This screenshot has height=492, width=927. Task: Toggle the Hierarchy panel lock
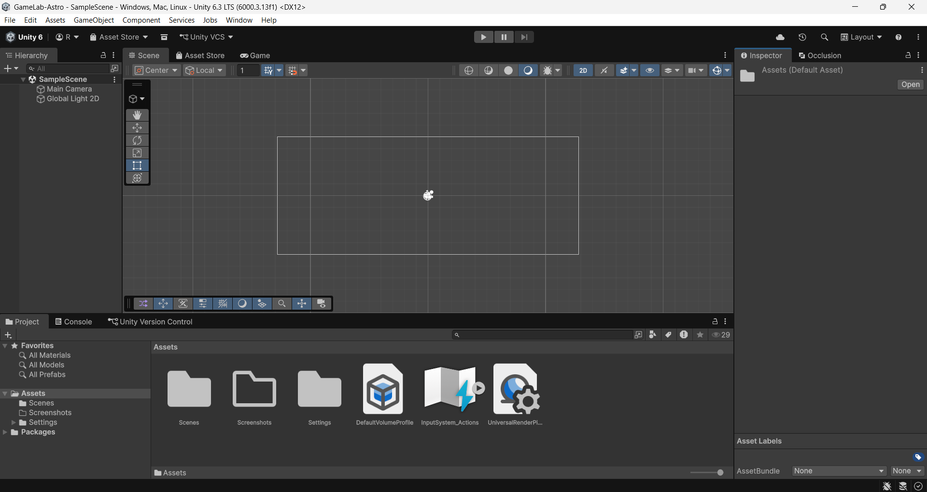(103, 55)
